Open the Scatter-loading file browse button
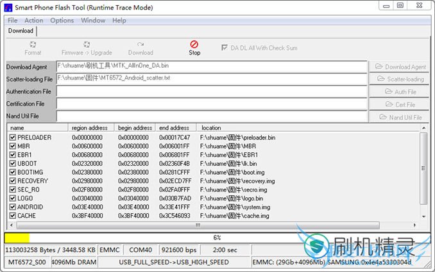This screenshot has width=435, height=272. (400, 79)
